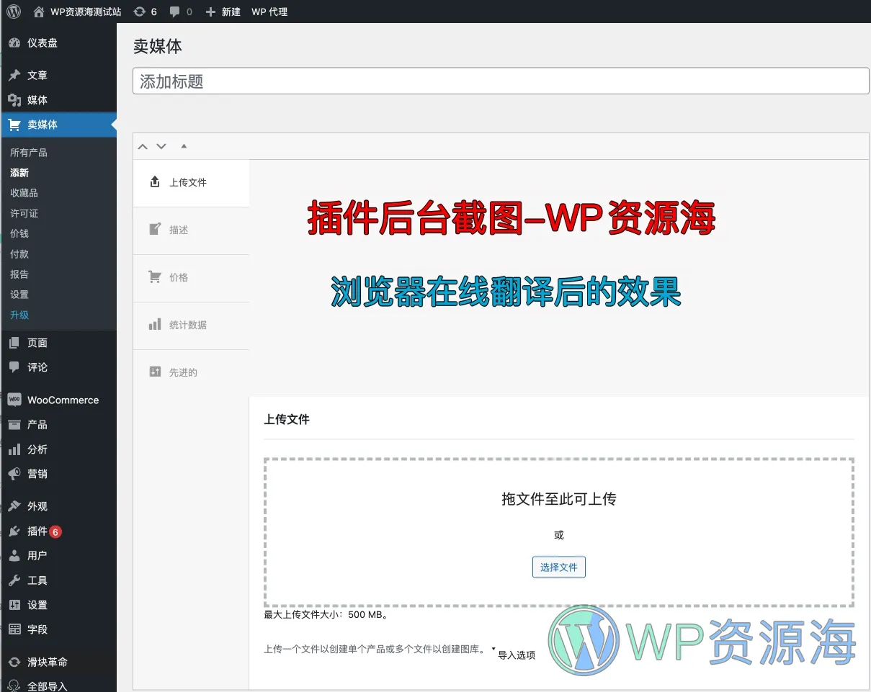Switch to the 描述 description tab

pos(178,230)
